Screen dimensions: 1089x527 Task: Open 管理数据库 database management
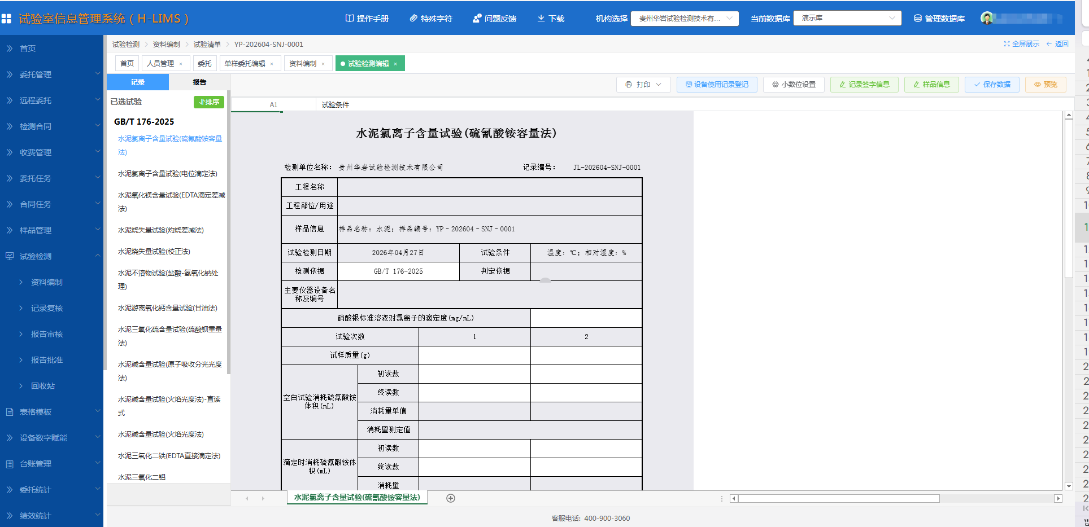[x=939, y=19]
